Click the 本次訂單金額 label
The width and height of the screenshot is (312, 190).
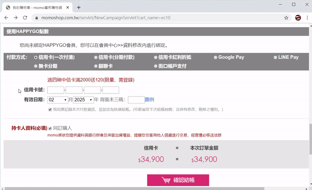[x=204, y=148]
